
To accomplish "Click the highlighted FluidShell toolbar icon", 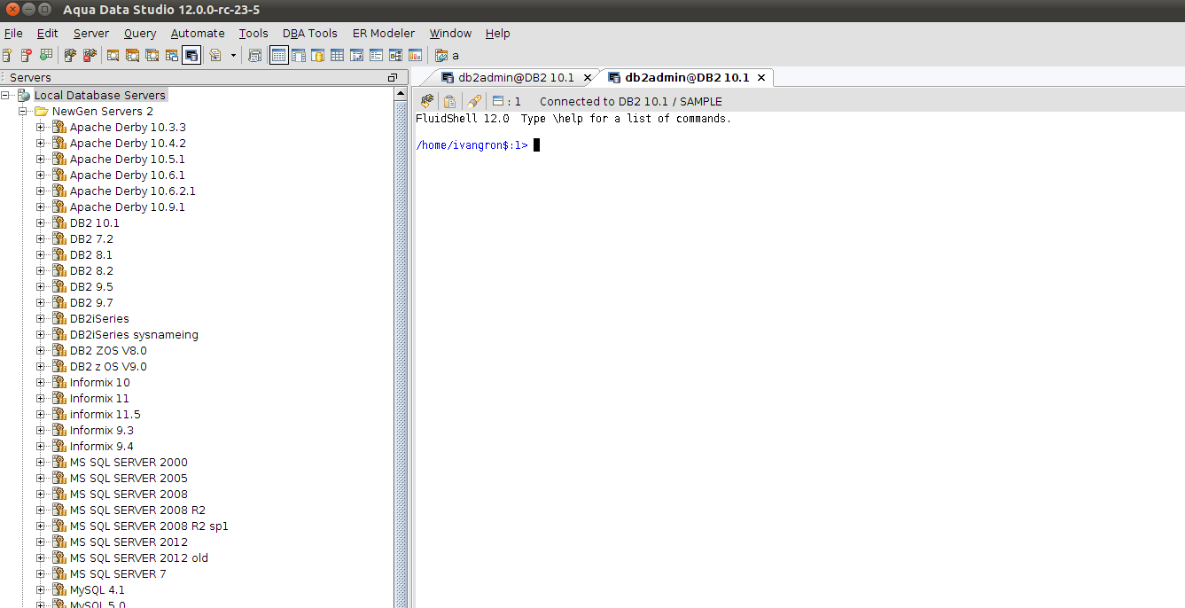I will tap(191, 55).
